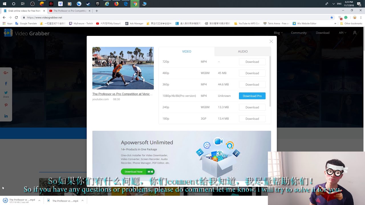Download the 480p WEBM video
This screenshot has height=205, width=365.
(252, 73)
